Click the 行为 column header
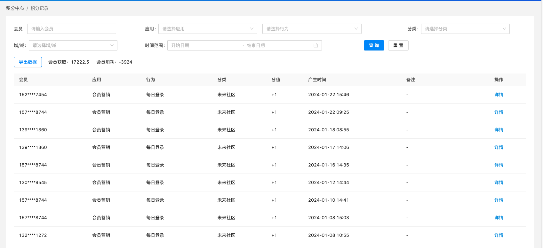The height and width of the screenshot is (248, 543). click(x=151, y=80)
